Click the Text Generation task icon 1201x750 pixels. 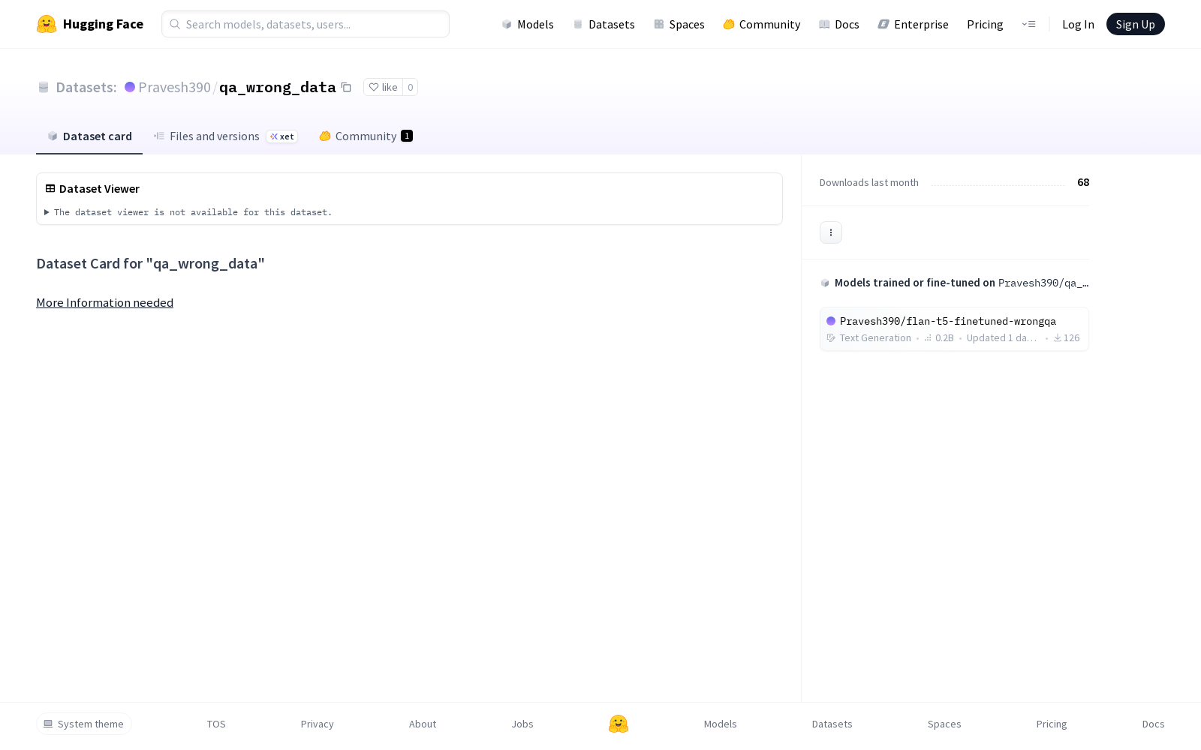[831, 338]
